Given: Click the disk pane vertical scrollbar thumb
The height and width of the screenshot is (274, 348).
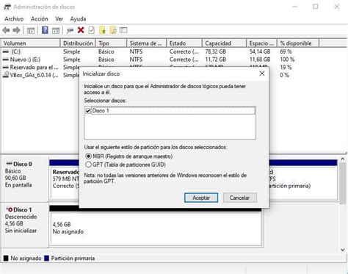Looking at the screenshot, I should click(343, 183).
